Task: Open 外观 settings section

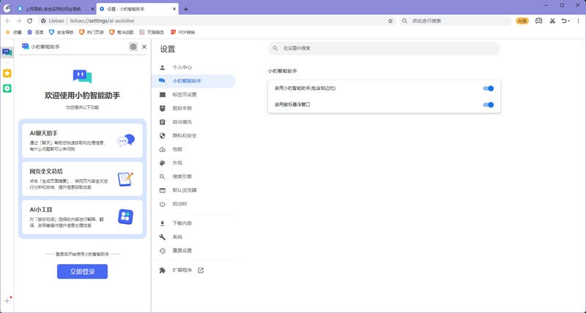Action: click(177, 163)
